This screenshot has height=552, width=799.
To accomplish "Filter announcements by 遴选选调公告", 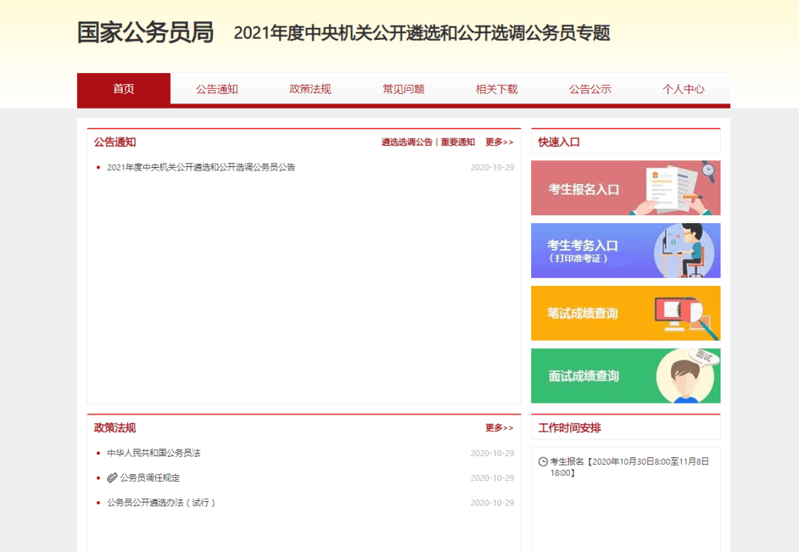I will point(407,143).
